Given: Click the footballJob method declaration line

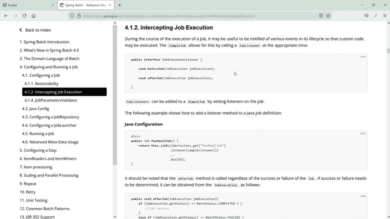Looking at the screenshot, I should [x=155, y=141].
